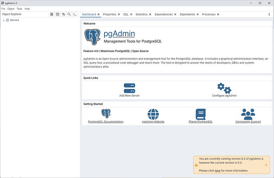Click the PostgreSQL Documentation elephant icon
Image resolution: width=274 pixels, height=178 pixels.
[106, 114]
